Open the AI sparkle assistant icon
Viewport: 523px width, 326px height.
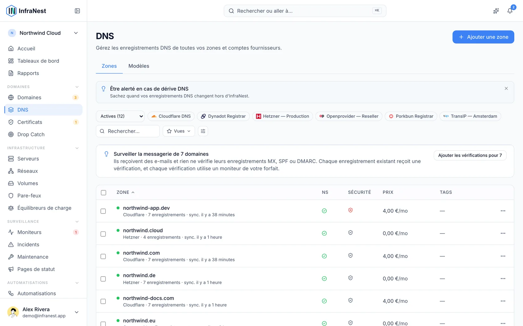[x=496, y=11]
